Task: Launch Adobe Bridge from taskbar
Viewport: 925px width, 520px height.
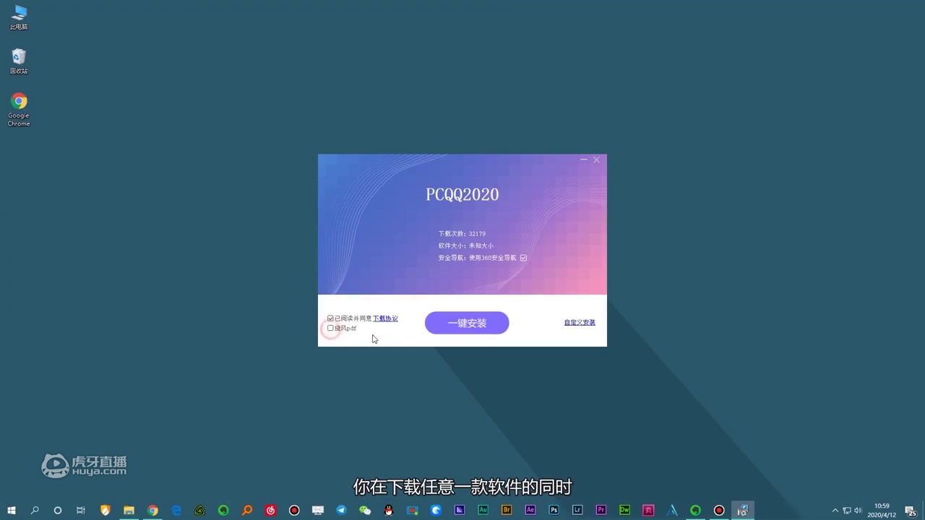Action: pos(507,510)
